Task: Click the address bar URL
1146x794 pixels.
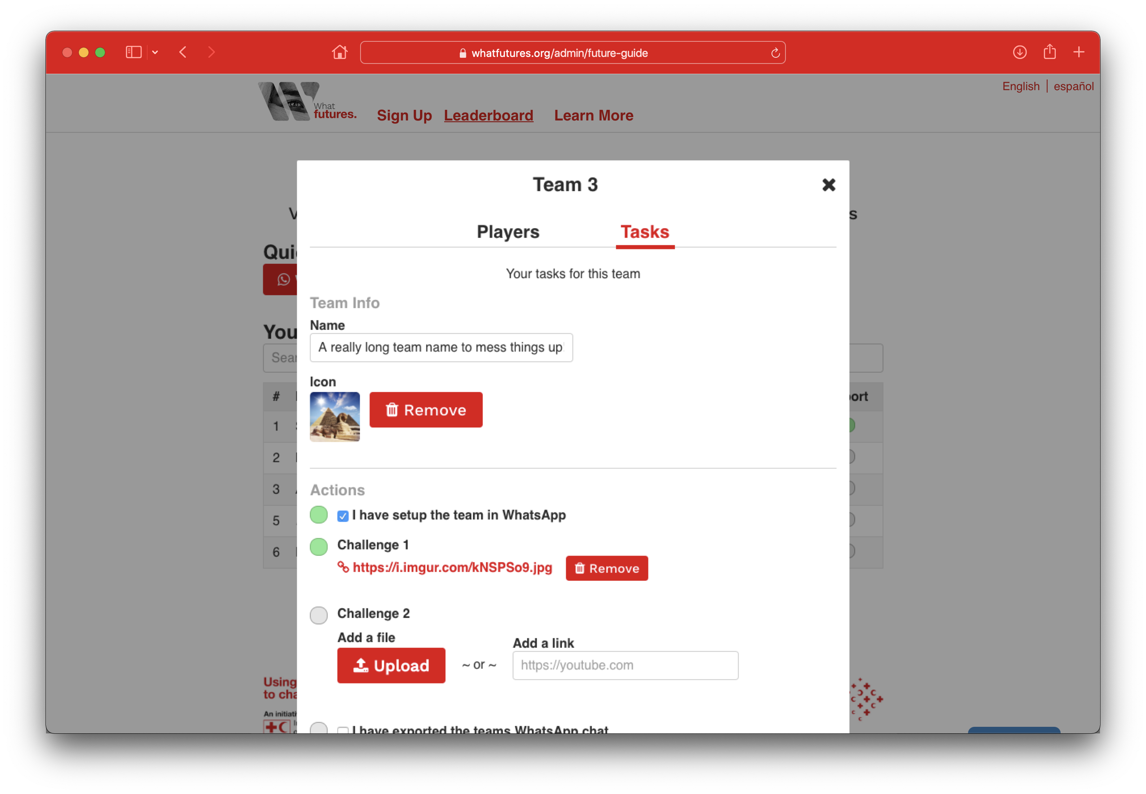Action: 559,53
